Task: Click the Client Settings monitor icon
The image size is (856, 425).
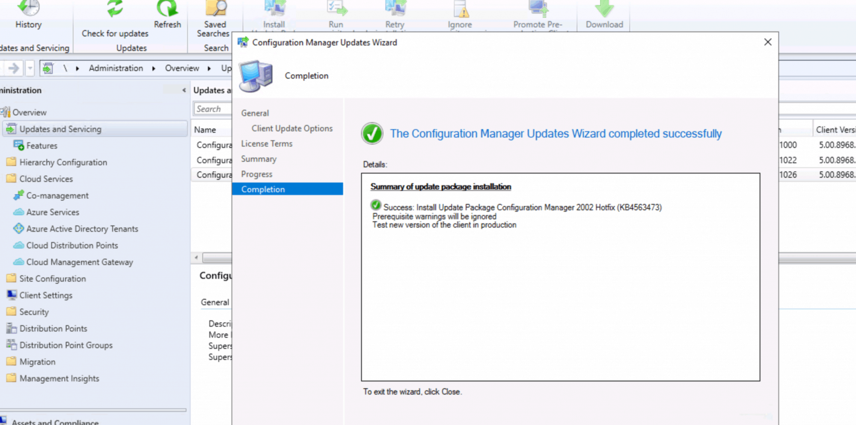Action: tap(12, 295)
